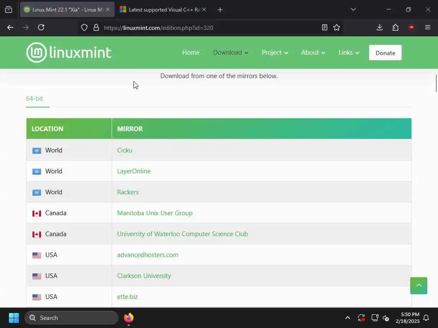This screenshot has width=438, height=328.
Task: Go to the Home menu item
Action: pos(191,53)
